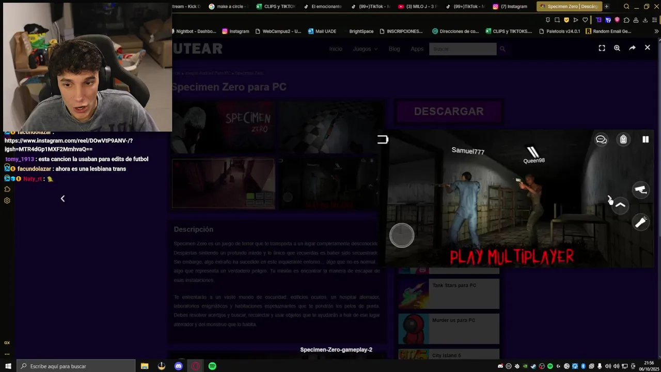Tap the upward chevron jump button in game
661x372 pixels.
pos(620,205)
